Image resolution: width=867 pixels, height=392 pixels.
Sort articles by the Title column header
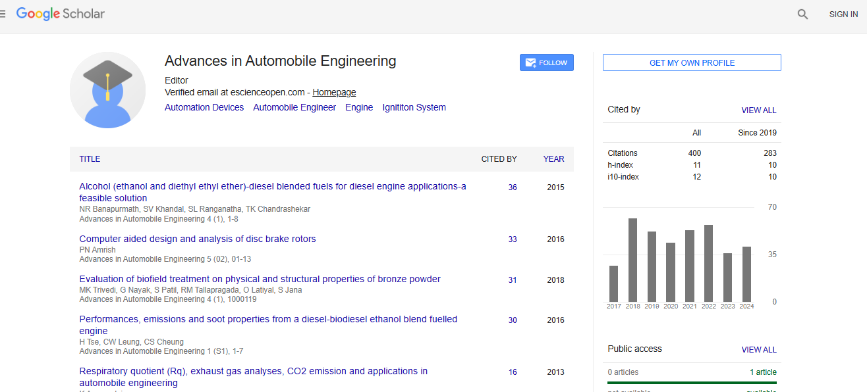[90, 159]
